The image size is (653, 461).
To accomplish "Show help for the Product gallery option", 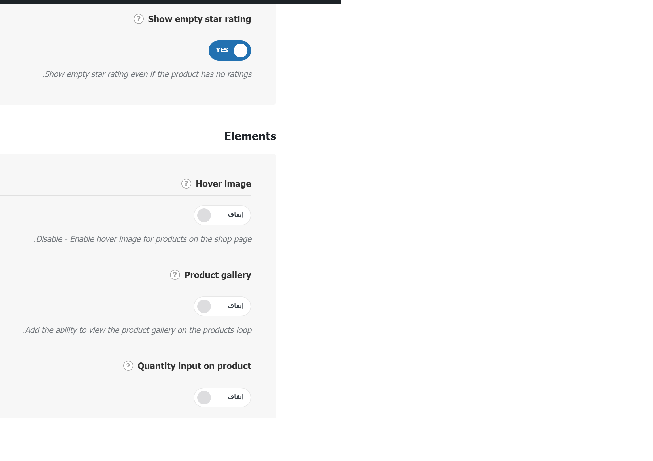I will point(175,275).
